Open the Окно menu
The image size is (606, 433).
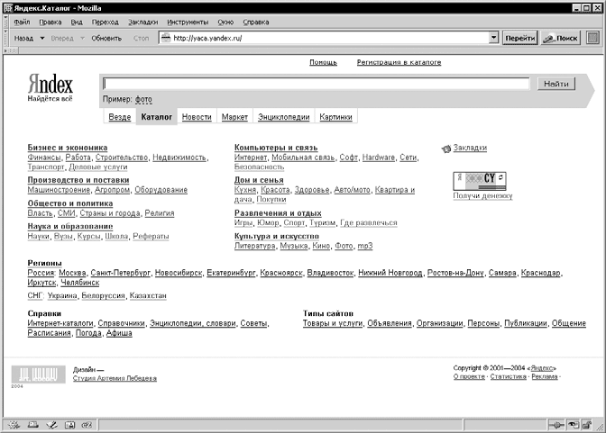point(225,22)
